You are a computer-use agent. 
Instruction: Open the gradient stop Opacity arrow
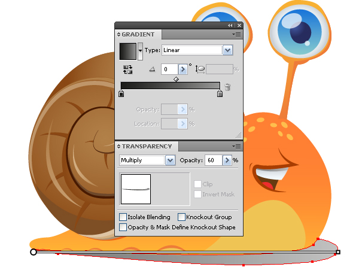[182, 110]
